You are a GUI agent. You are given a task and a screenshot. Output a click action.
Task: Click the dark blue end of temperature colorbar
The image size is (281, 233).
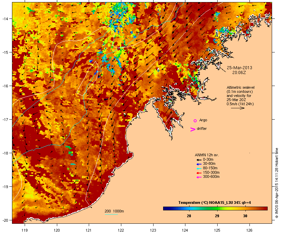tap(166, 208)
